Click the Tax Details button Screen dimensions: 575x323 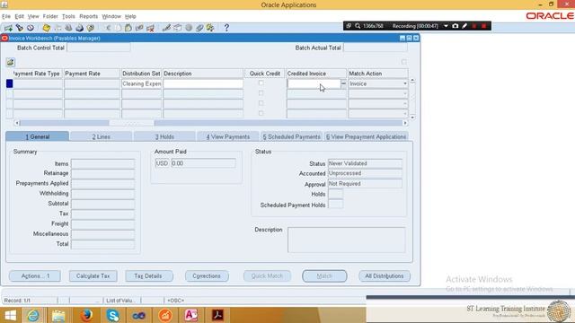pyautogui.click(x=148, y=275)
